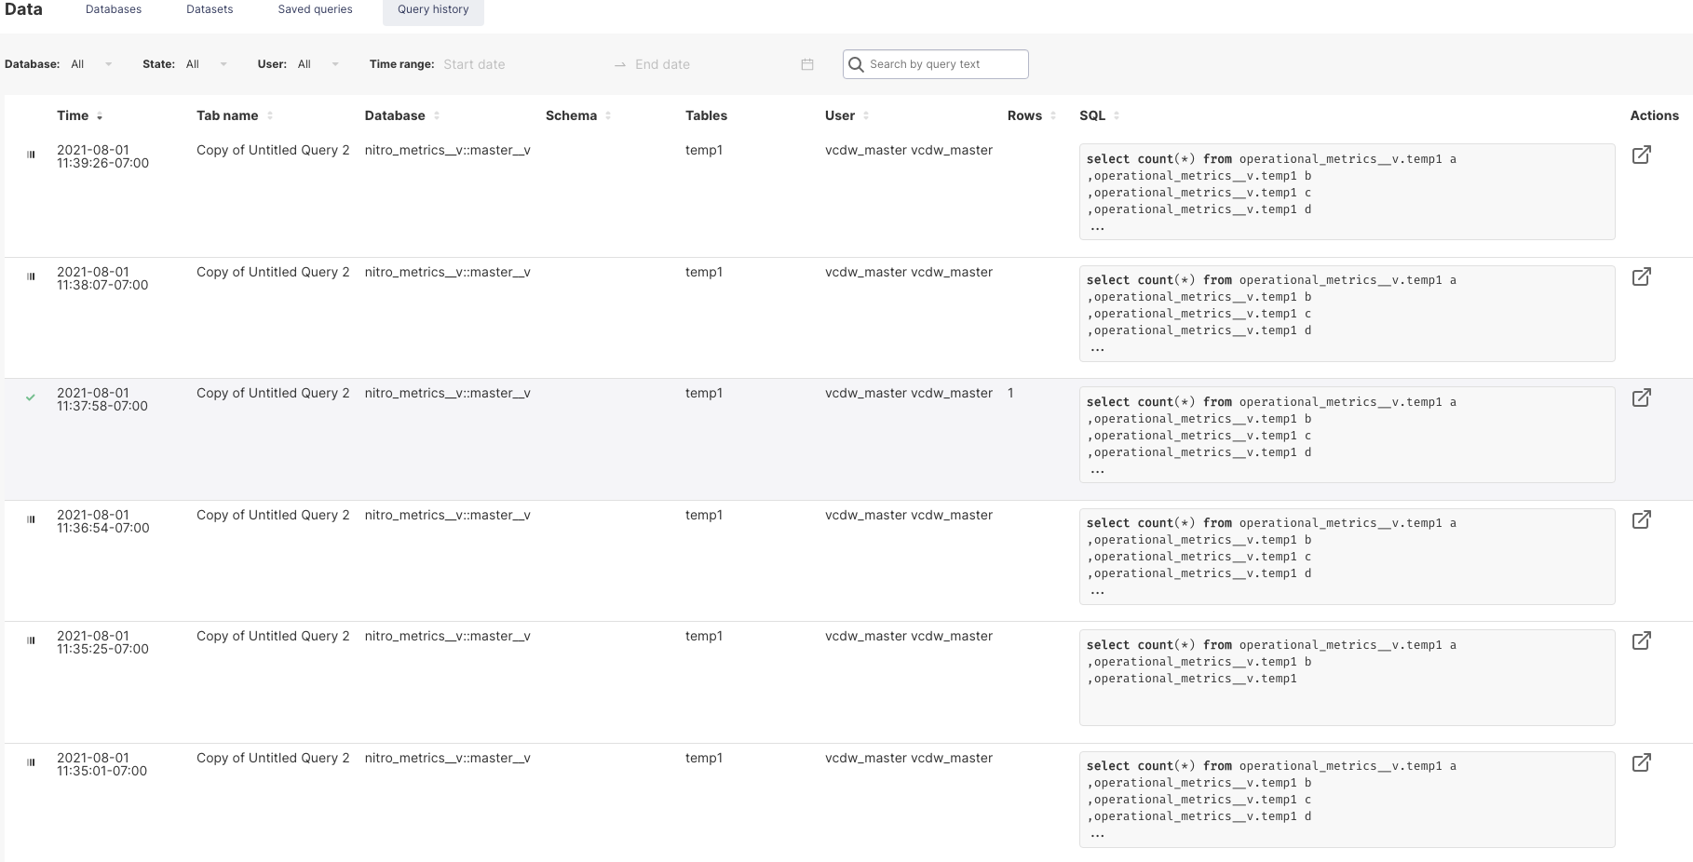Open the calendar icon next to End date
Viewport: 1693px width, 862px height.
click(806, 64)
